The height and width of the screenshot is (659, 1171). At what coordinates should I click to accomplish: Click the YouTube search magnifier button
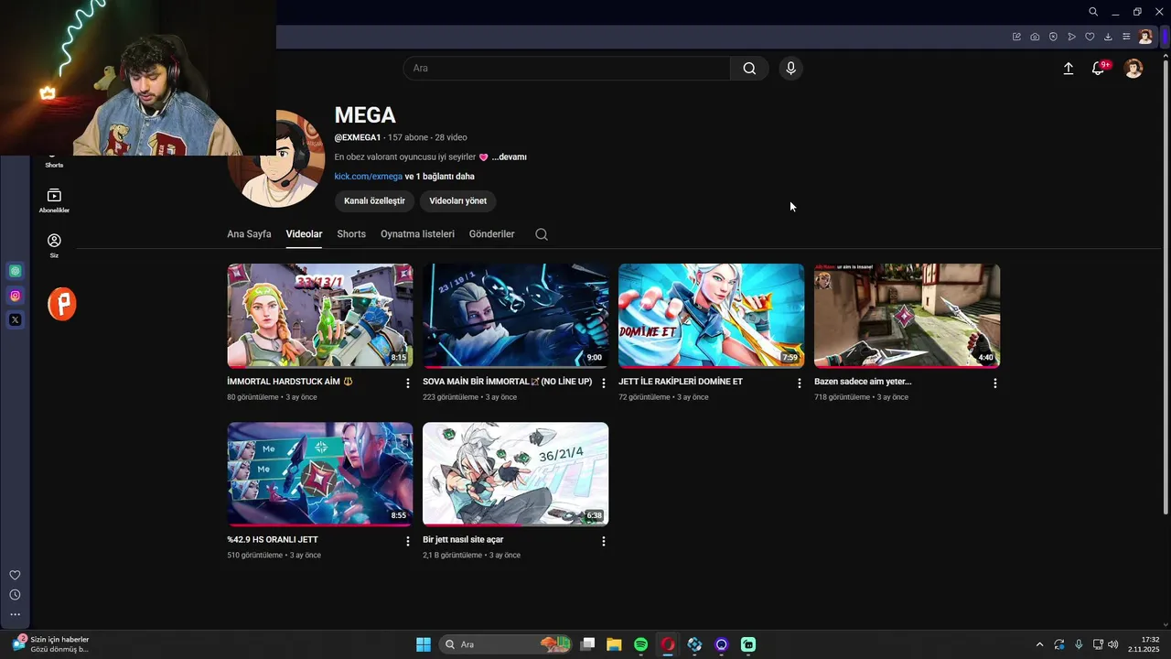[749, 69]
